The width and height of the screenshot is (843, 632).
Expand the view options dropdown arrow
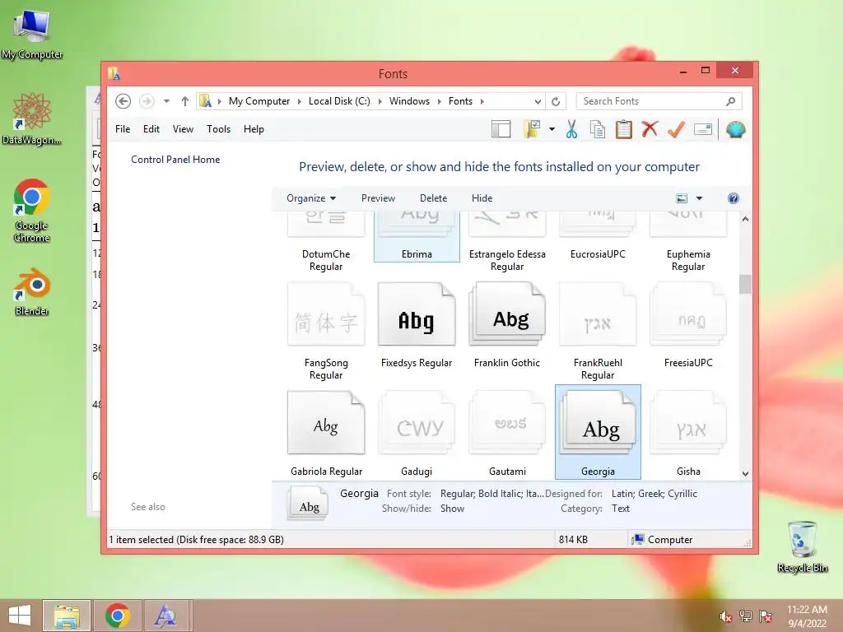[699, 198]
